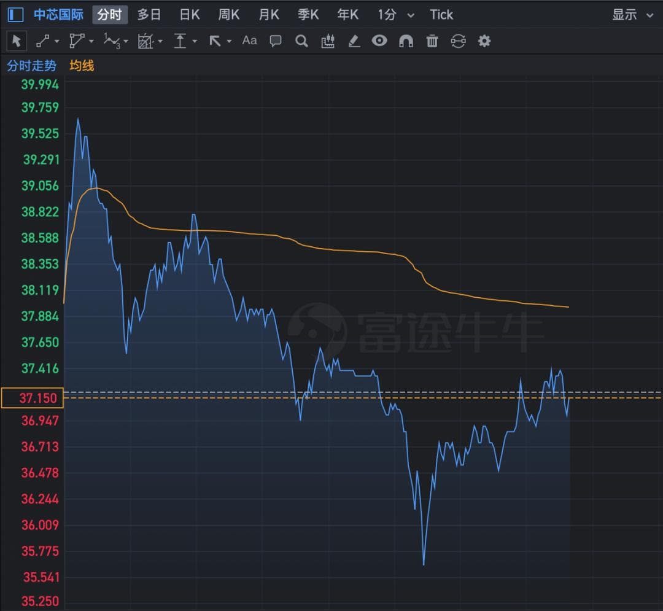The height and width of the screenshot is (611, 663).
Task: Switch to the 日K tab
Action: tap(189, 15)
